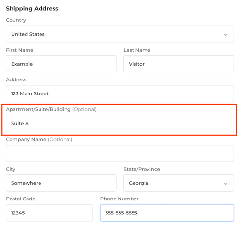
Task: Open the United States country selector
Action: [120, 34]
